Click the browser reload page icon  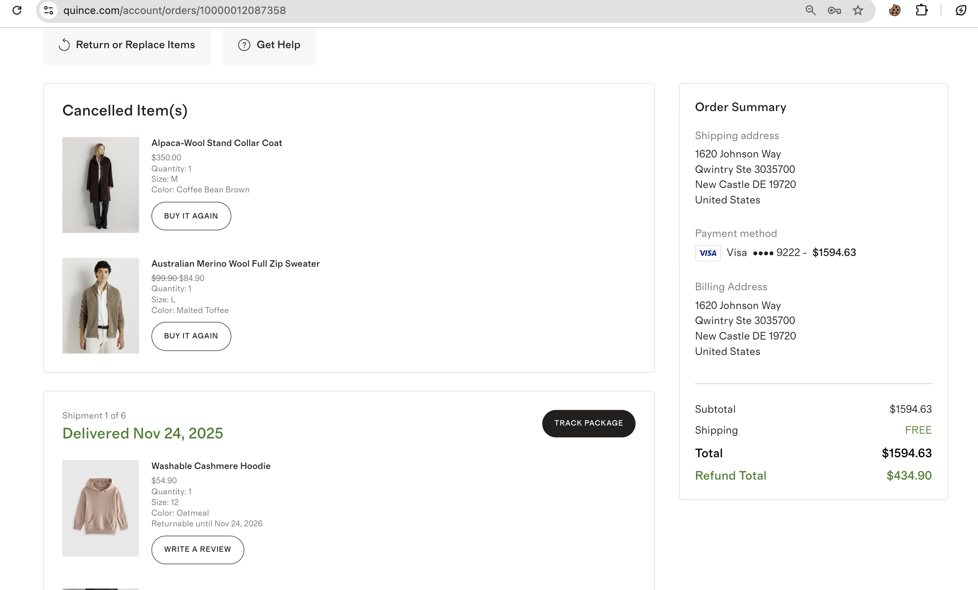17,10
